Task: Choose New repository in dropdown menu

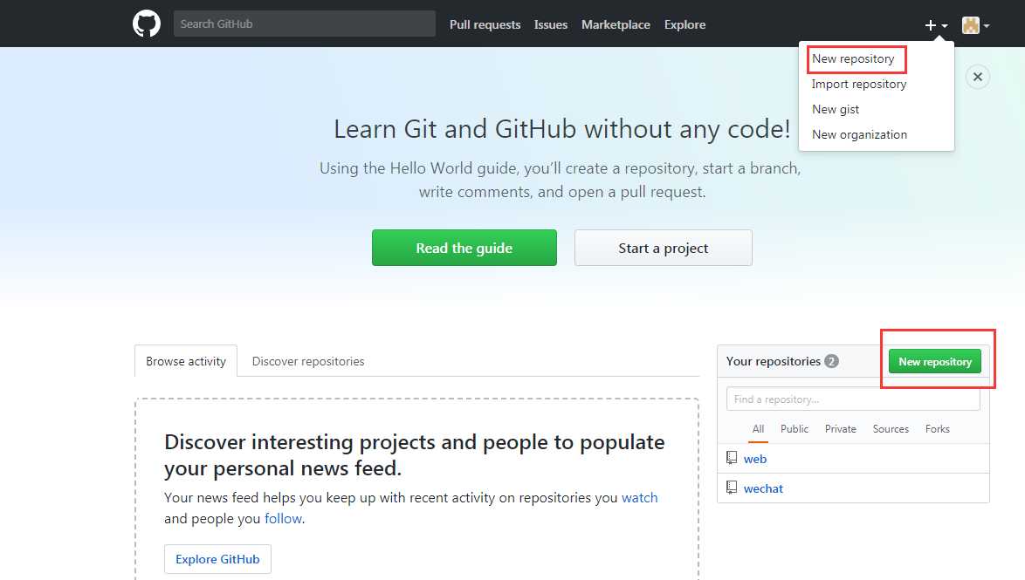Action: (x=853, y=58)
